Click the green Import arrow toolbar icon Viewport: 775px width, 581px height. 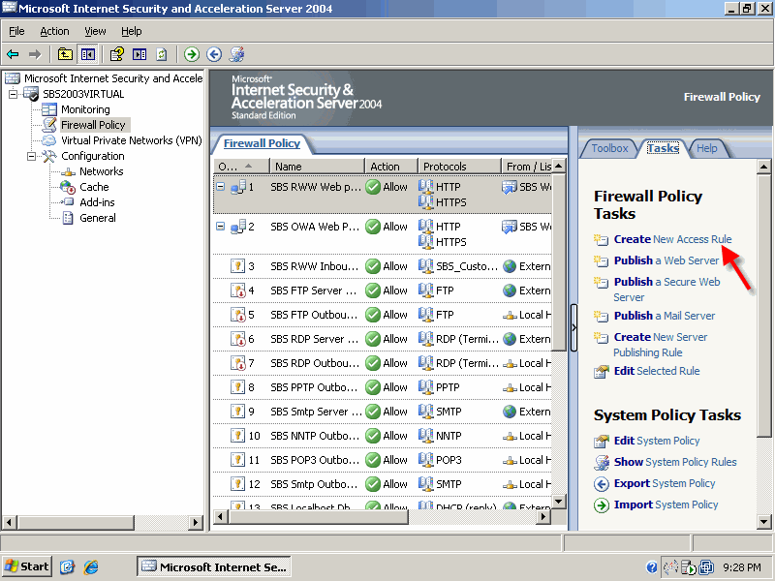click(x=192, y=54)
